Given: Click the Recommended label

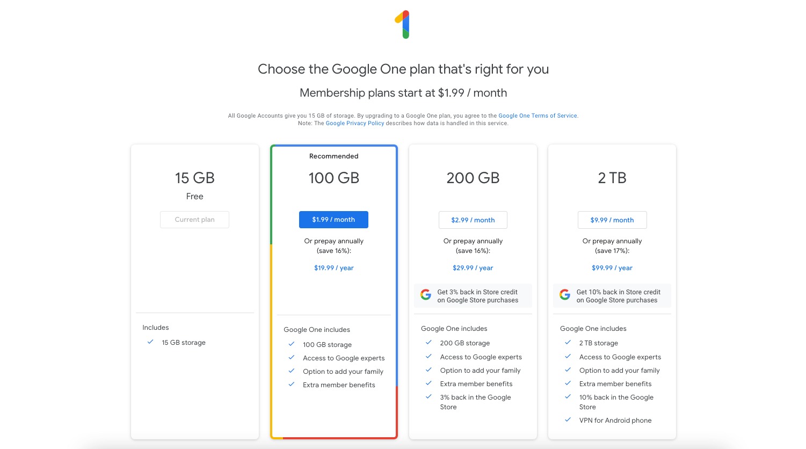Looking at the screenshot, I should tap(334, 156).
